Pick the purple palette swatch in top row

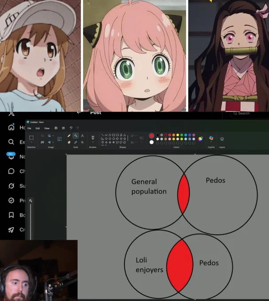pyautogui.click(x=194, y=135)
